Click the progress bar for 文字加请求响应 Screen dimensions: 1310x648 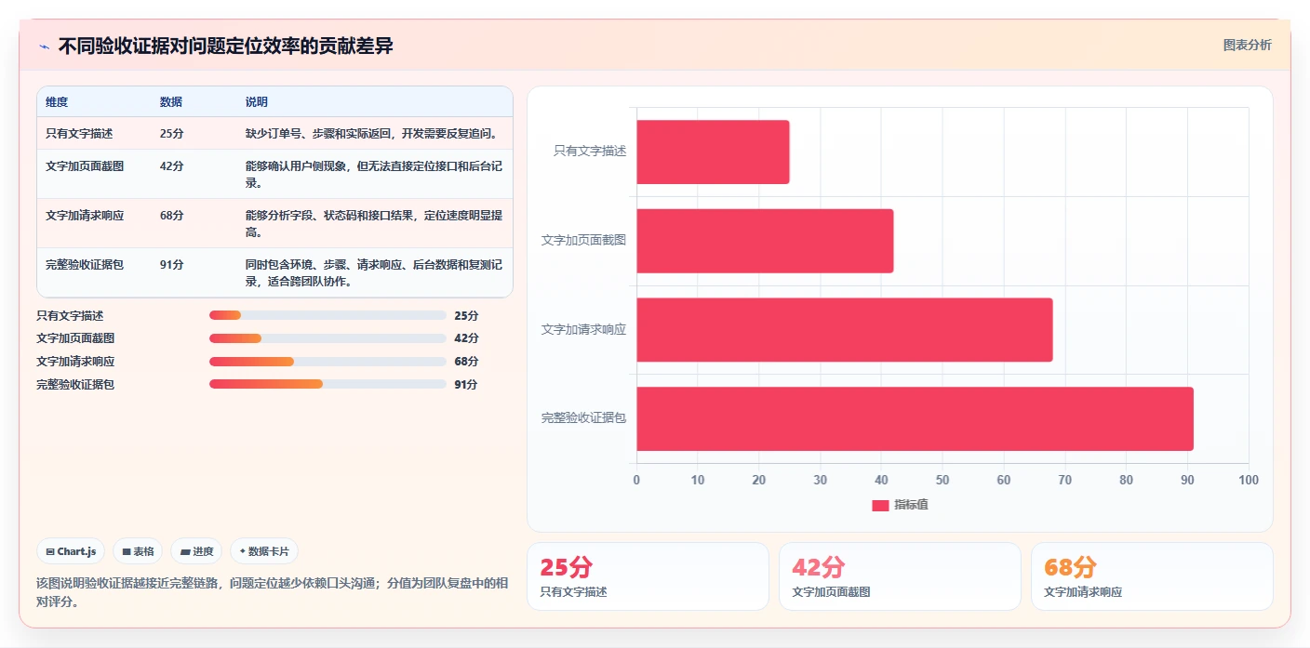click(327, 362)
